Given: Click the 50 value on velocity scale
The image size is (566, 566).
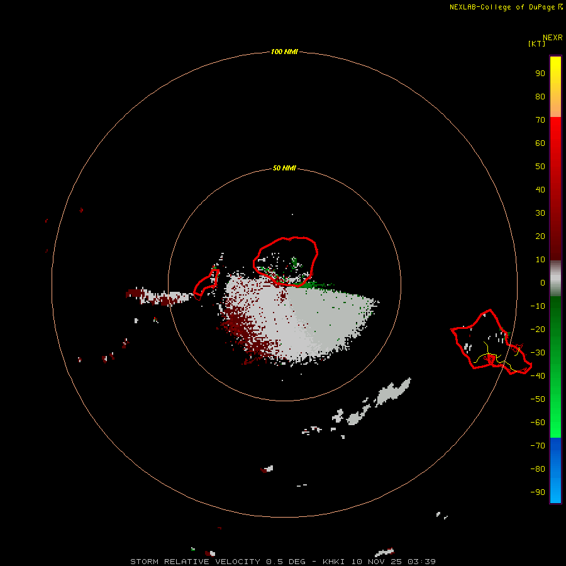Looking at the screenshot, I should (x=540, y=167).
